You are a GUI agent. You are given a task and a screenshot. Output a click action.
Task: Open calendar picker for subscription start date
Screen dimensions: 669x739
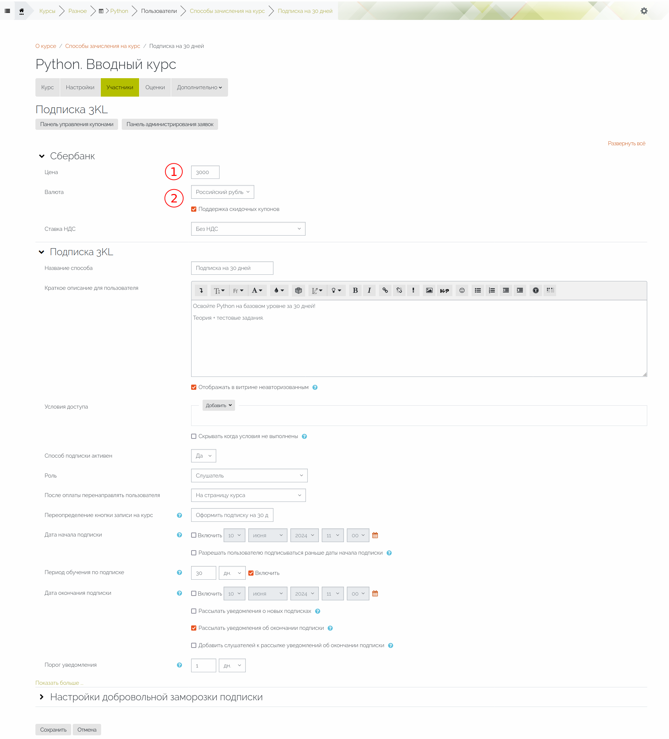(375, 535)
